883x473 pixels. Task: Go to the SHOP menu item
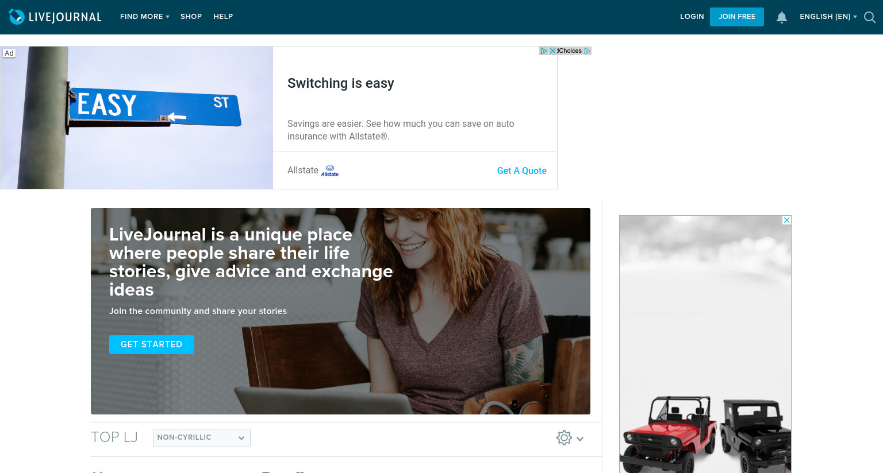[x=191, y=17]
